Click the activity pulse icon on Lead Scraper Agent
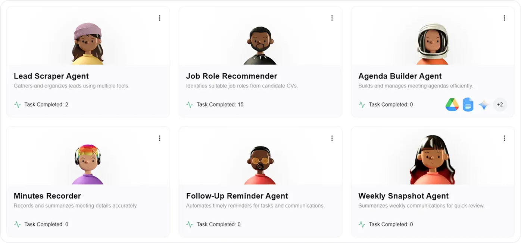 [x=17, y=105]
